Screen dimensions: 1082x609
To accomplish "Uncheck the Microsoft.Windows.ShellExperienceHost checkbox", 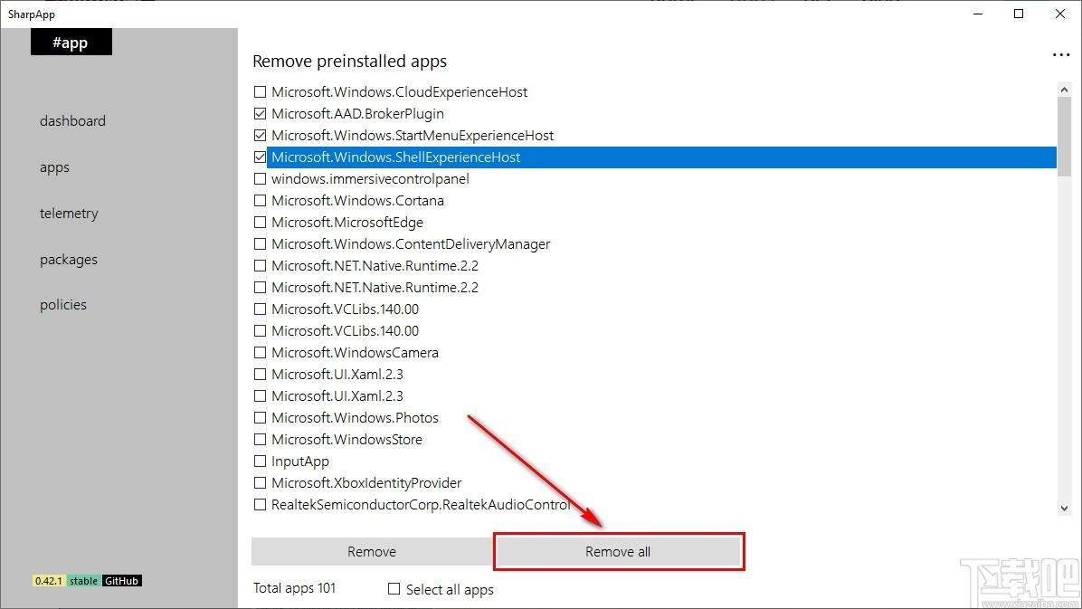I will 261,157.
